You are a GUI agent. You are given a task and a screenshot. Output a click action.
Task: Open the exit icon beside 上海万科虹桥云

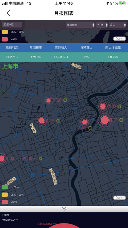(40, 158)
